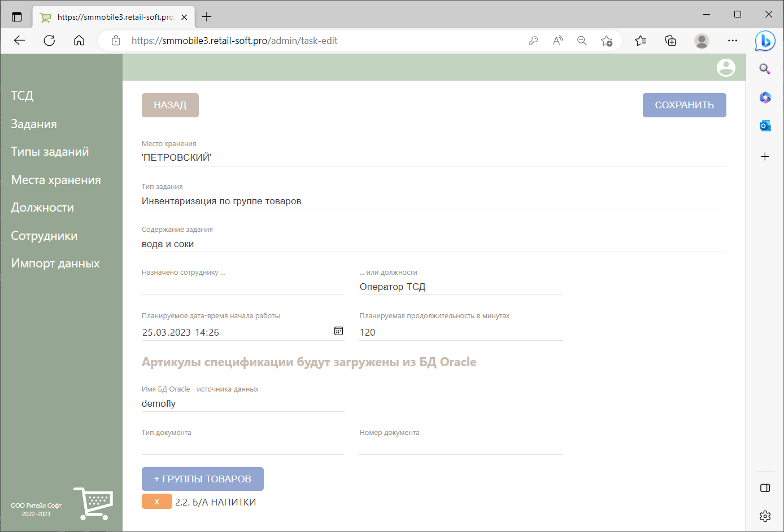Screen dimensions: 784x532
Task: Remove the 2.2. Б/А НАПИТКИ product group
Action: 156,502
